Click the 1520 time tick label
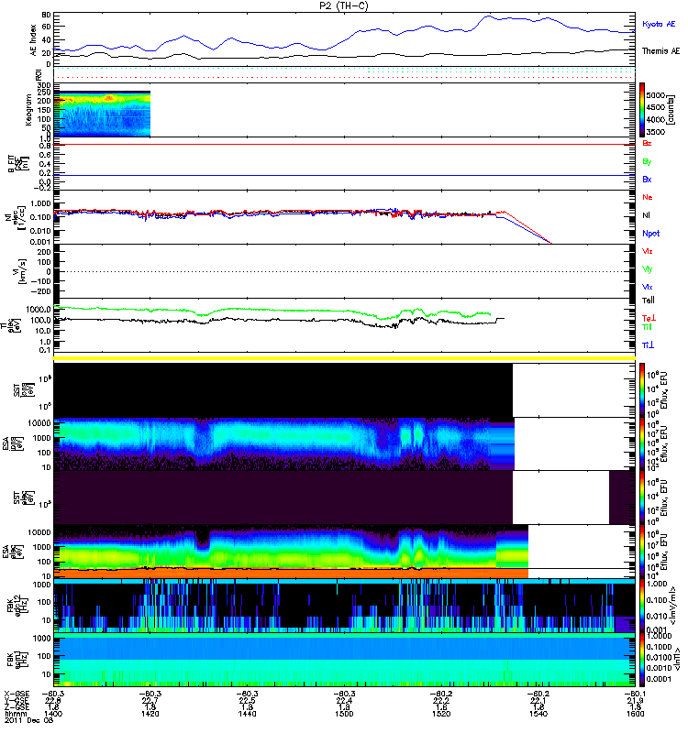 point(441,714)
